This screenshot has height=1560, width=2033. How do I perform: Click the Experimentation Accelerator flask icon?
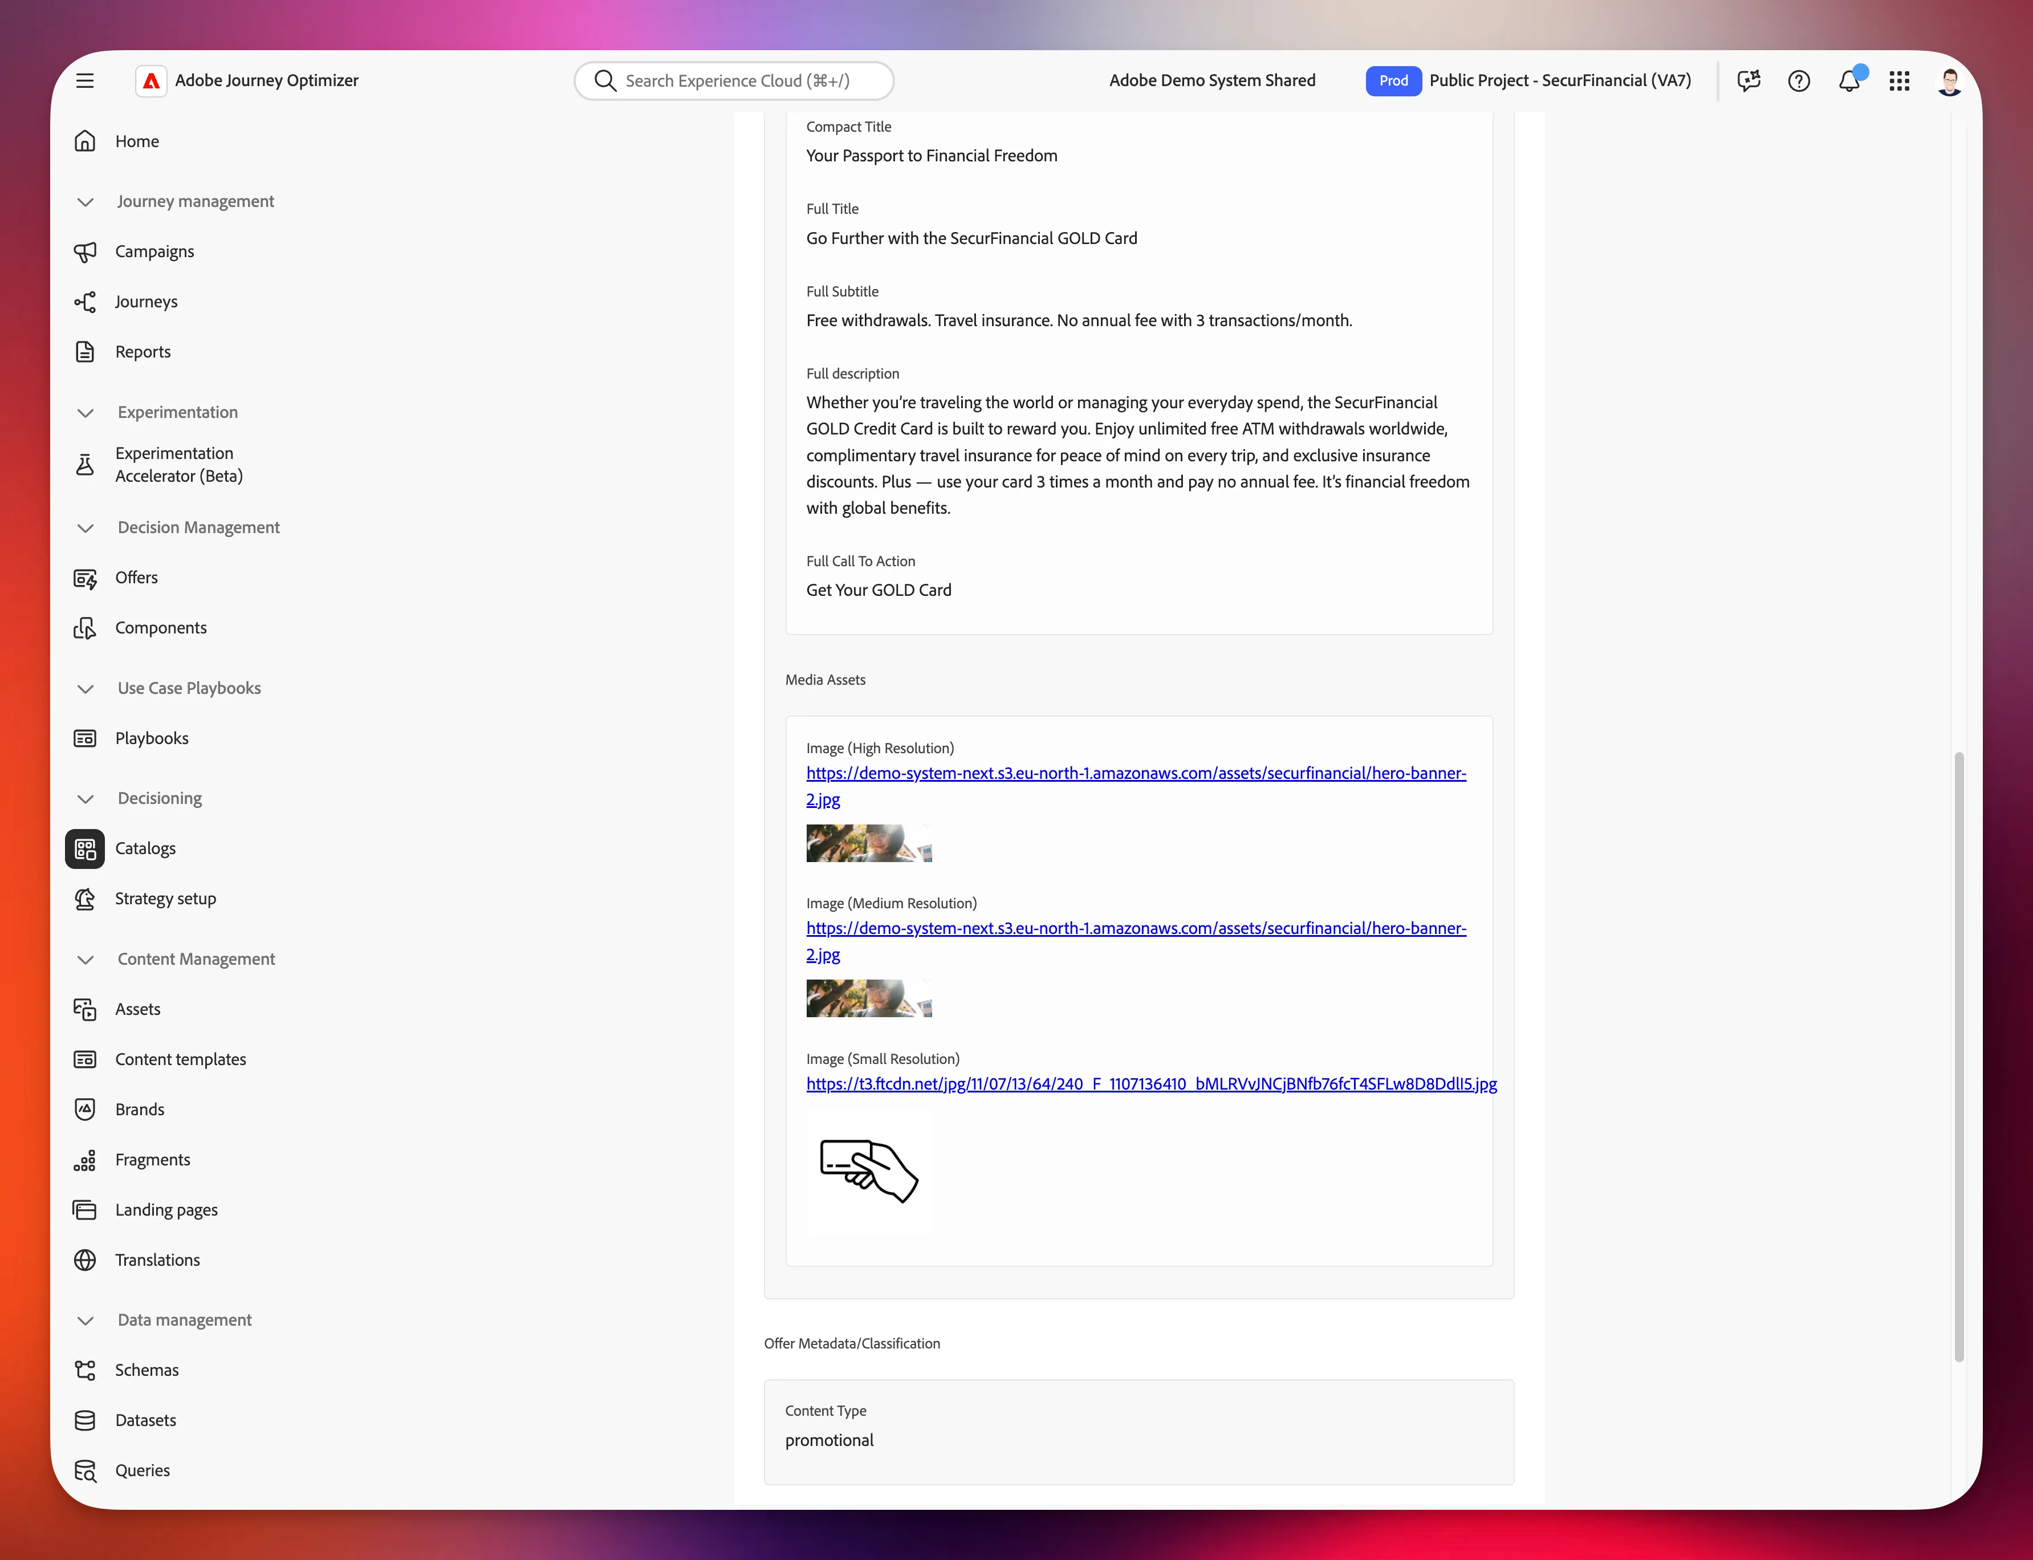click(x=84, y=464)
